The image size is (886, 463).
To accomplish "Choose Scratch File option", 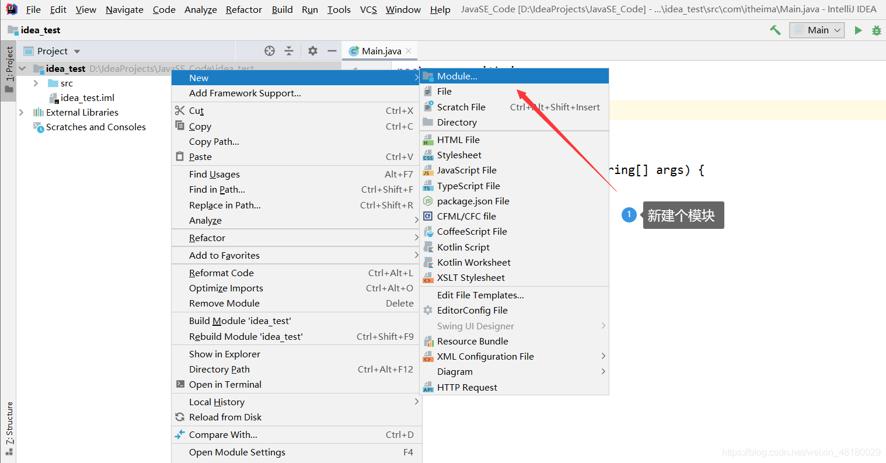I will pyautogui.click(x=515, y=107).
